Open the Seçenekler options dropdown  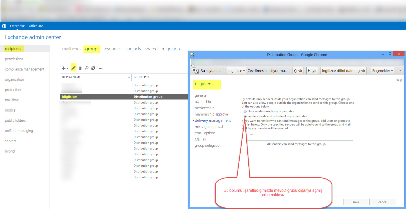[382, 71]
